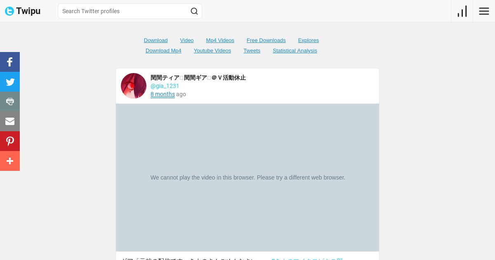Share page by email icon
Image resolution: width=495 pixels, height=260 pixels.
coord(10,121)
